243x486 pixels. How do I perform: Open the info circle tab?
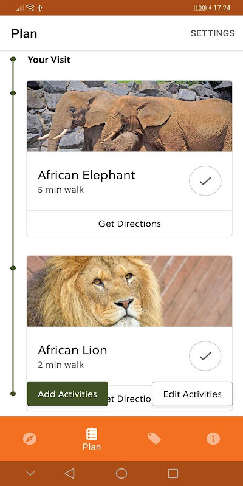(213, 439)
